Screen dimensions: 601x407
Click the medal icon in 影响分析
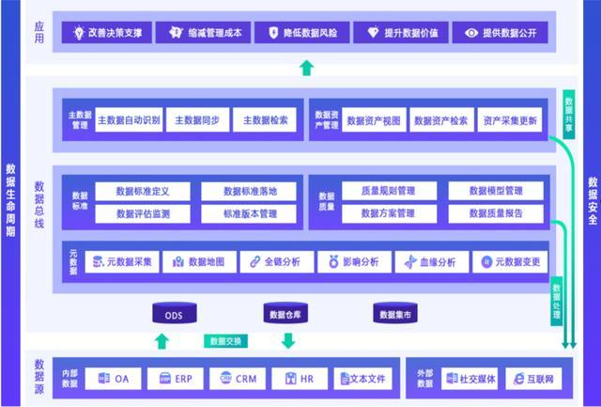(333, 262)
